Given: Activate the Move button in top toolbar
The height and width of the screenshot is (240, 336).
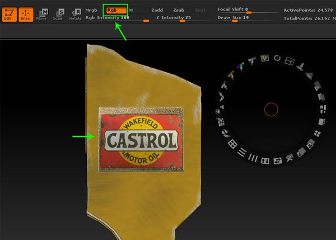Looking at the screenshot, I should (42, 15).
